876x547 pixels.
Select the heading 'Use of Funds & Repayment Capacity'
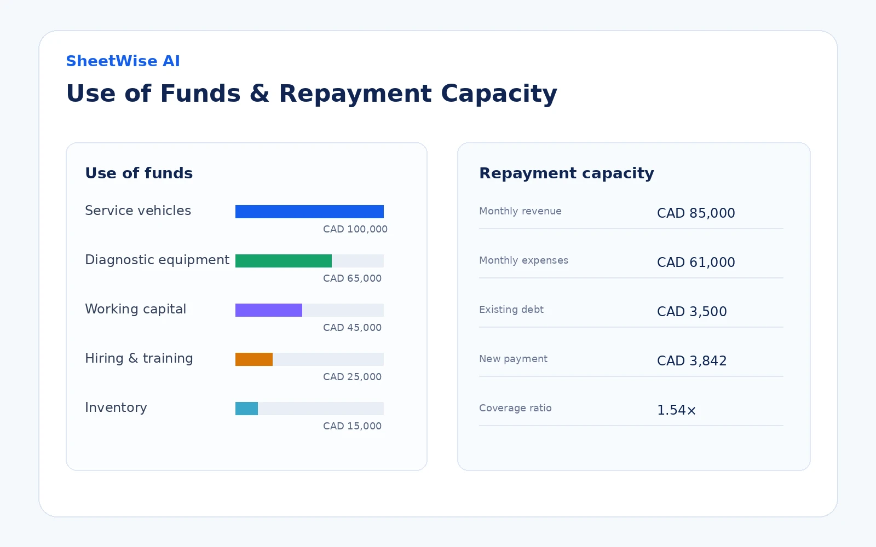coord(312,93)
